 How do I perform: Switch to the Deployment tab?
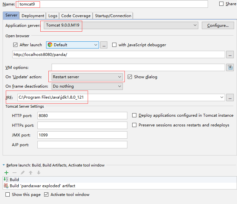tap(33, 16)
